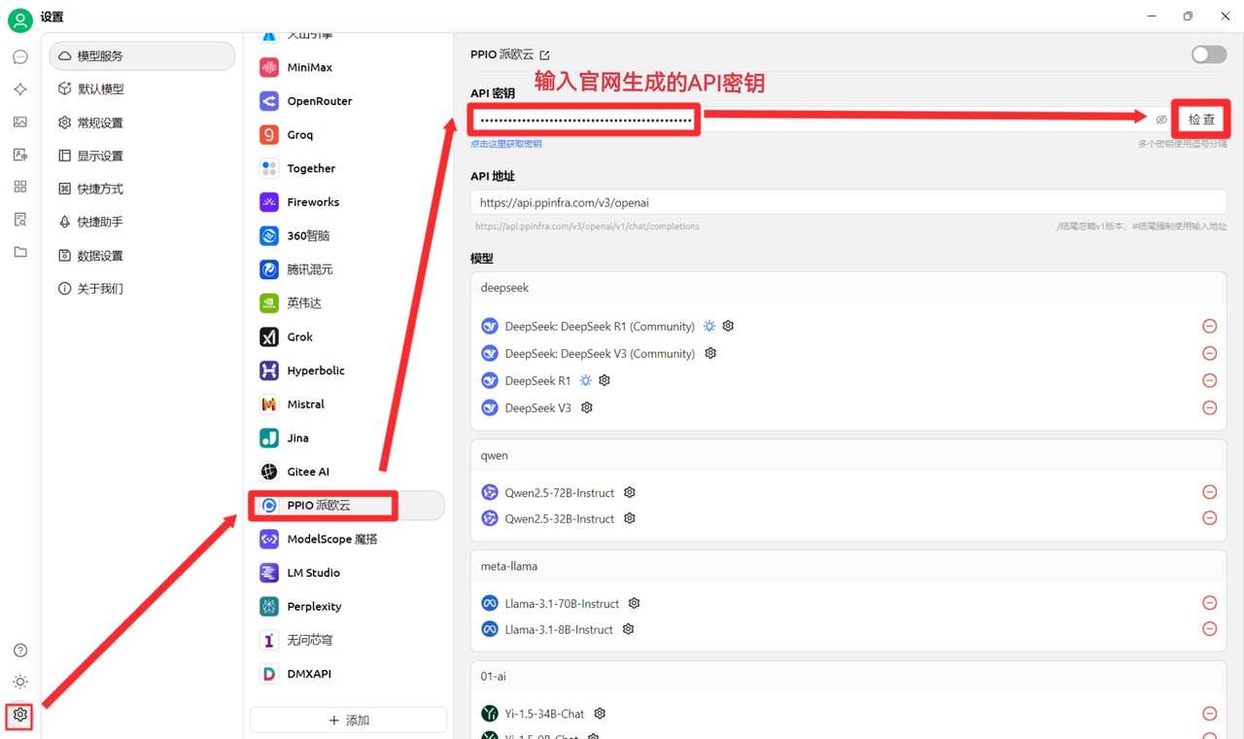Remove the DeepSeek R1 (Community) model
This screenshot has width=1244, height=739.
pyautogui.click(x=1210, y=327)
